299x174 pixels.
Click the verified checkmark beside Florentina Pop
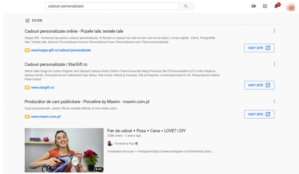(136, 143)
